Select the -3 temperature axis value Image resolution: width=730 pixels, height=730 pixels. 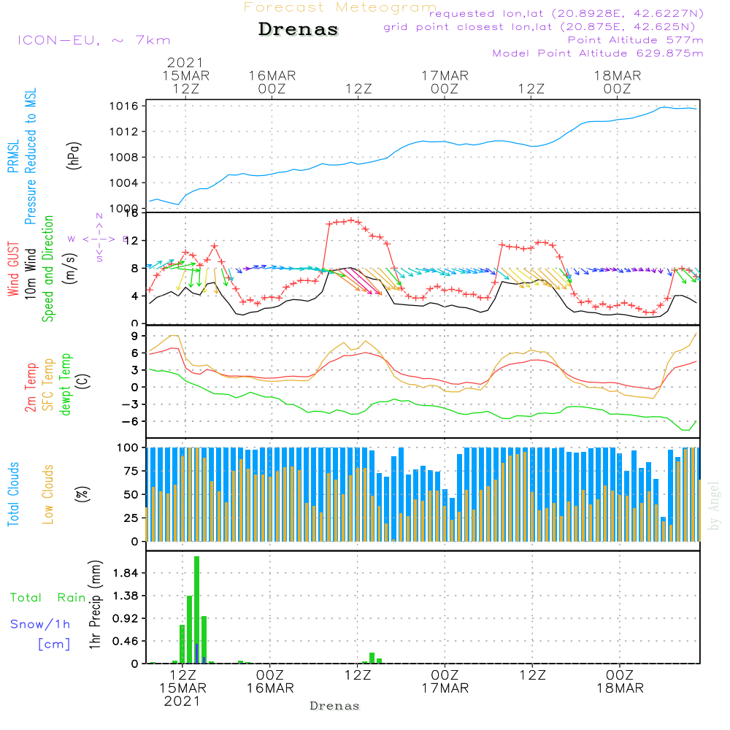pos(130,404)
